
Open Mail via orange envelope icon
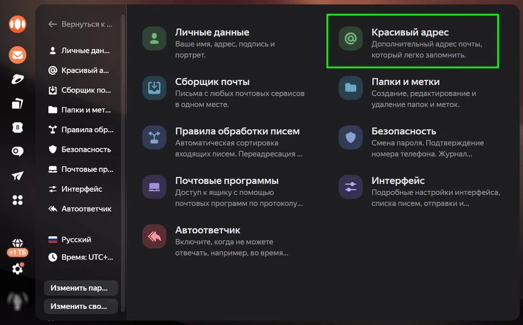click(17, 55)
